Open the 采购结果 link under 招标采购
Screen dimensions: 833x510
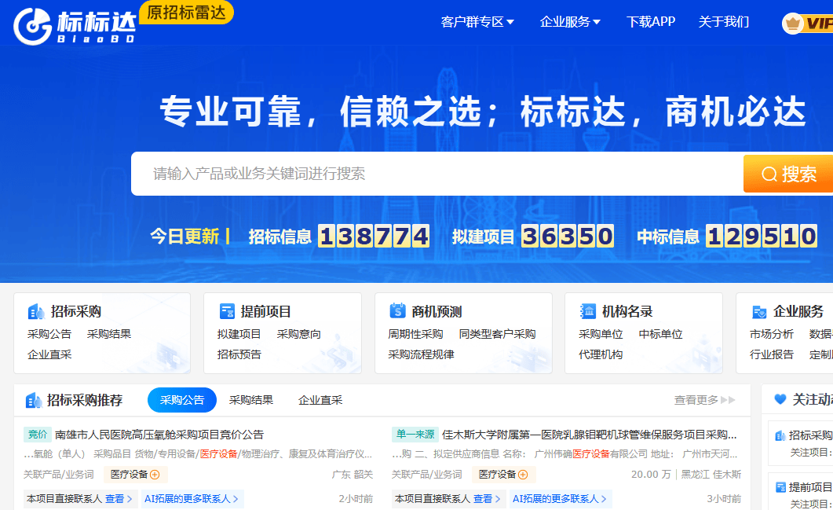[109, 334]
